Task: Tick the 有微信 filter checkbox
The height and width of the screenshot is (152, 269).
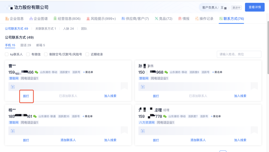Action: point(28,54)
